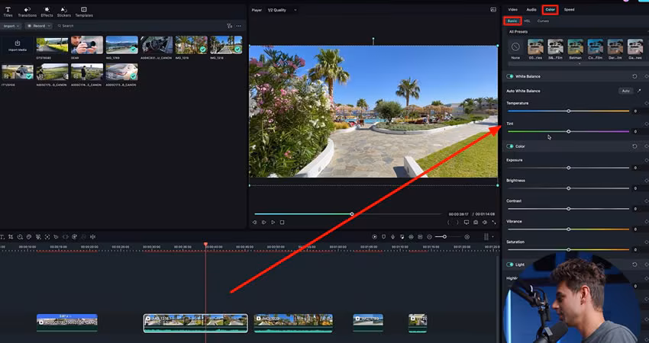Image resolution: width=649 pixels, height=343 pixels.
Task: Expand the color presets list arrow
Action: coord(579,64)
